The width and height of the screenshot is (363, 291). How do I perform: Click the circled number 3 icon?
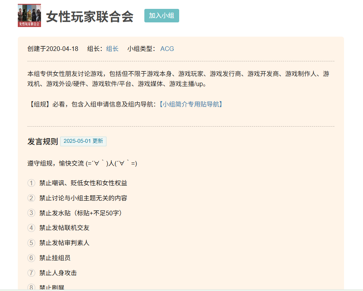coord(31,213)
